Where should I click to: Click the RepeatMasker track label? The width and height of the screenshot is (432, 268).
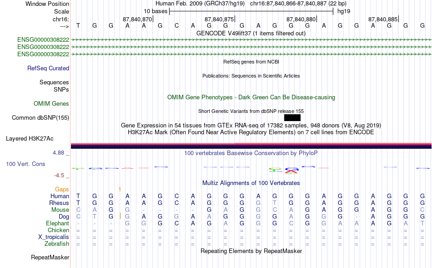(50, 257)
